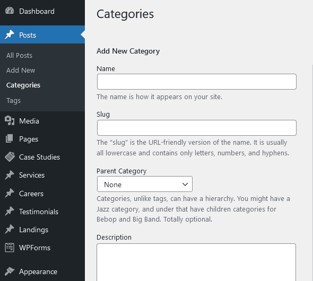Click the Dashboard gauge icon
313x281 pixels.
tap(10, 11)
